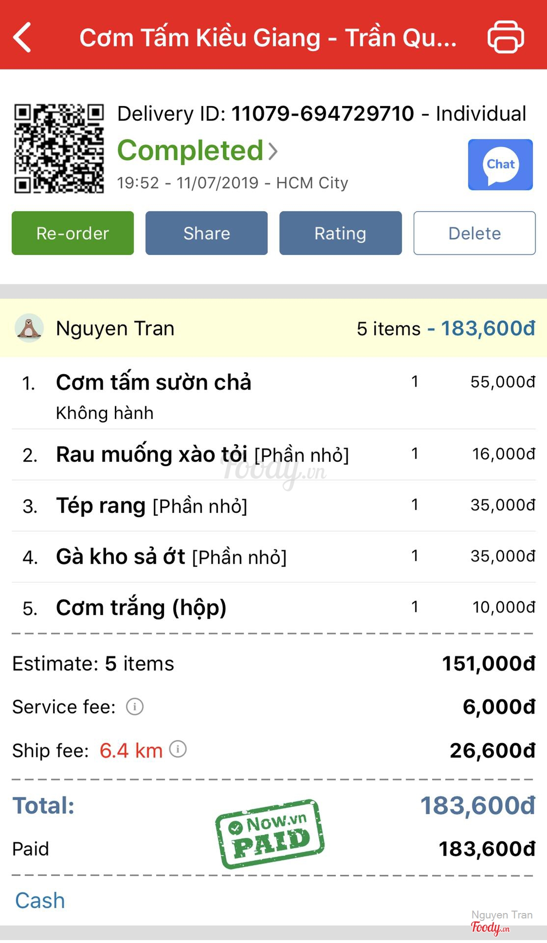Tap the Cash payment method link
547x943 pixels.
(40, 900)
